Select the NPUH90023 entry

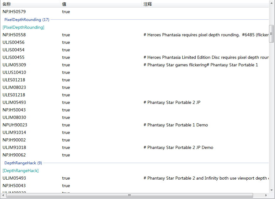15,125
